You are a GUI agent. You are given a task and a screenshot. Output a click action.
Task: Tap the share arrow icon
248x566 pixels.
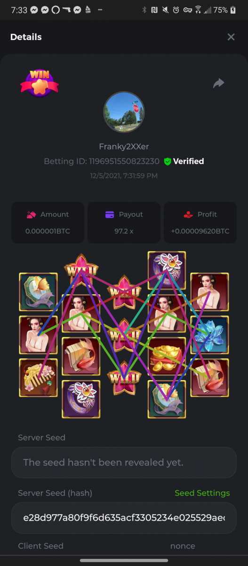(218, 83)
